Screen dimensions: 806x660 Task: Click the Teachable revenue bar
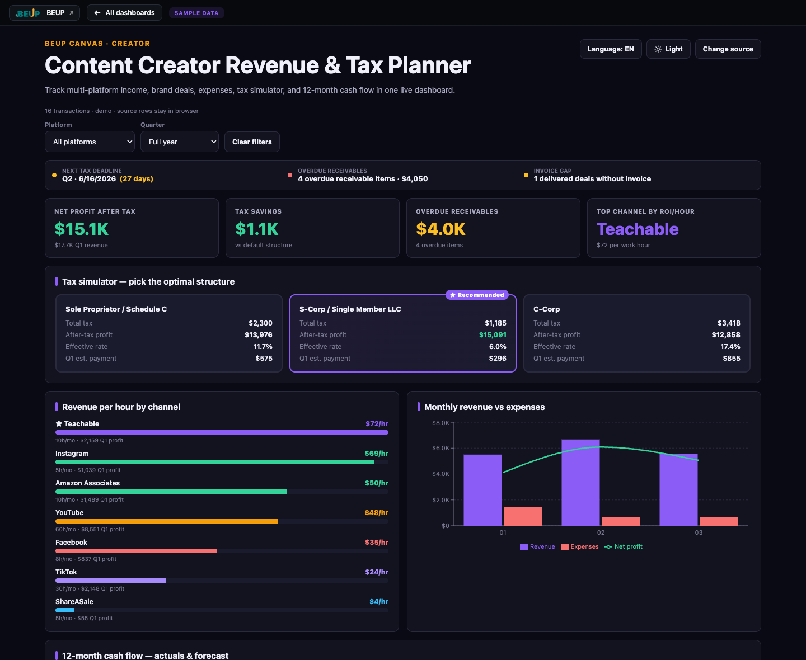(x=222, y=432)
